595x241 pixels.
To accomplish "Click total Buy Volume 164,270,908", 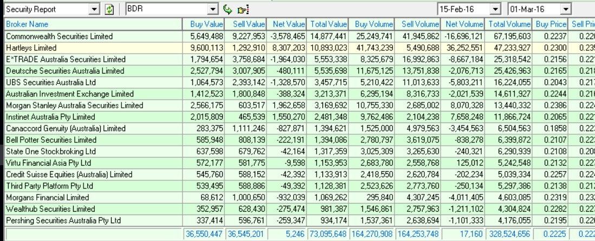I will (372, 234).
